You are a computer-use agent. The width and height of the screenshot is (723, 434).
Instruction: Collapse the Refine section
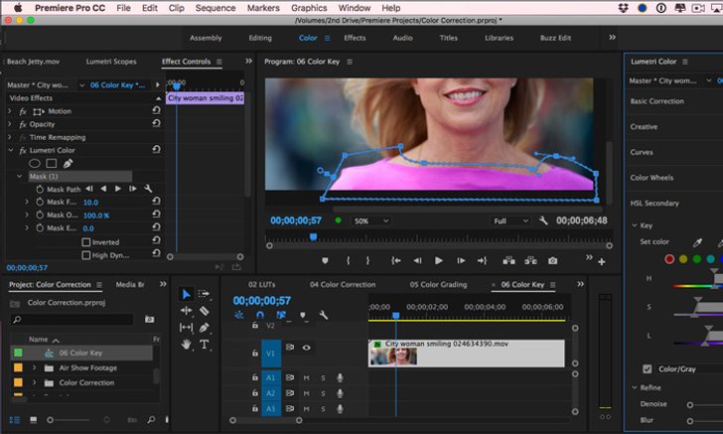click(635, 388)
